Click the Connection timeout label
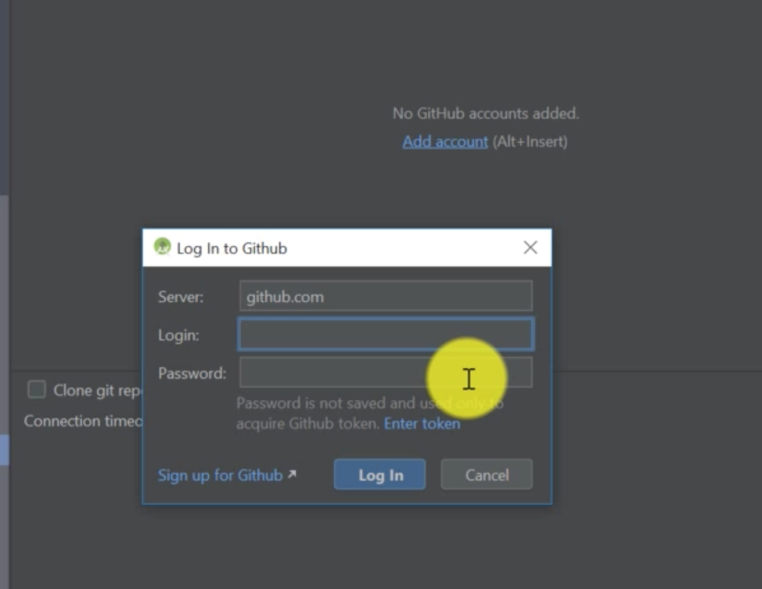The image size is (762, 589). 83,421
